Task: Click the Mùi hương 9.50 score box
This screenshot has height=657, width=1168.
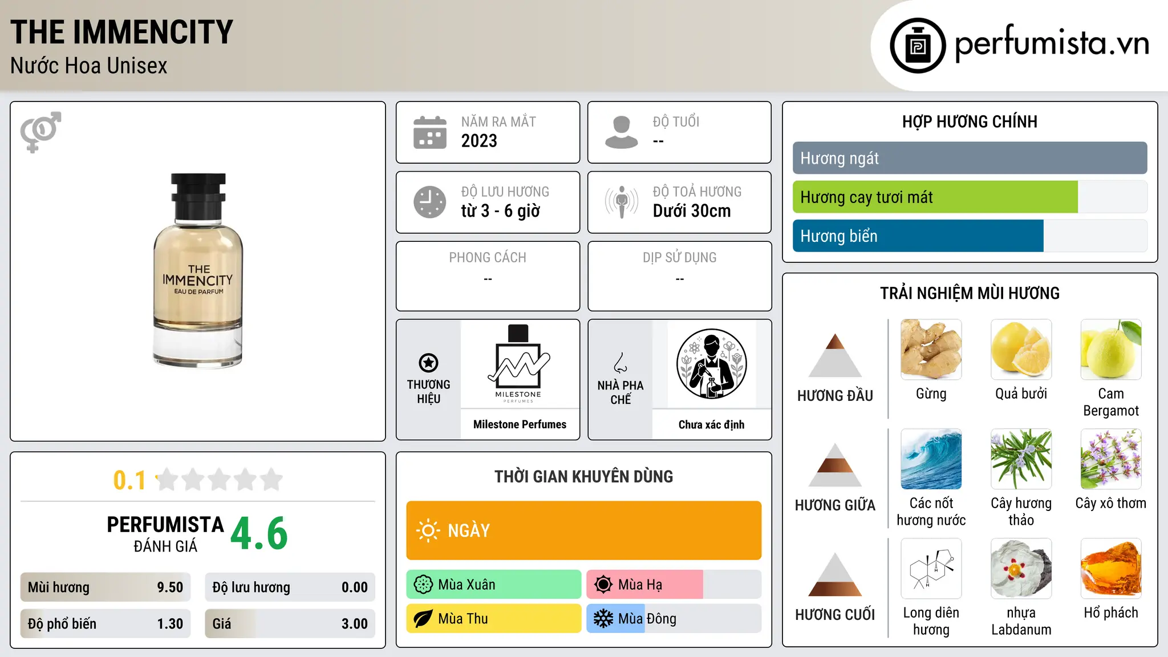Action: [106, 587]
